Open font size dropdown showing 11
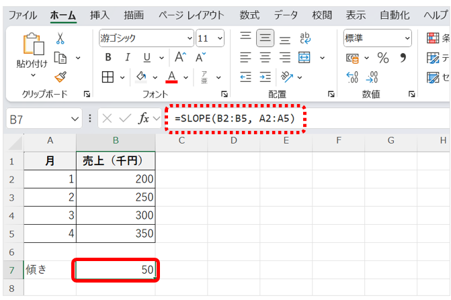The width and height of the screenshot is (451, 300). coord(220,38)
